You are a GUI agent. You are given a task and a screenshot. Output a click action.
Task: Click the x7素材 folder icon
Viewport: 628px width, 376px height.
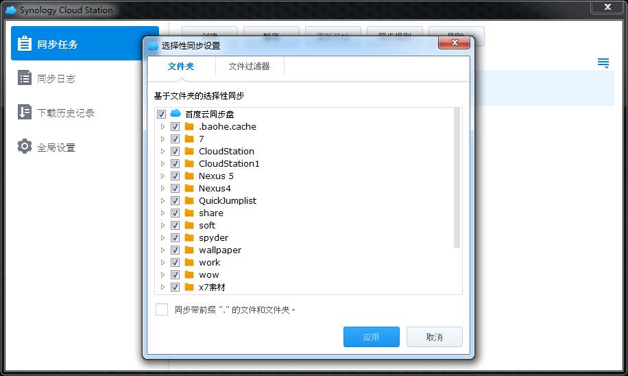coord(189,287)
